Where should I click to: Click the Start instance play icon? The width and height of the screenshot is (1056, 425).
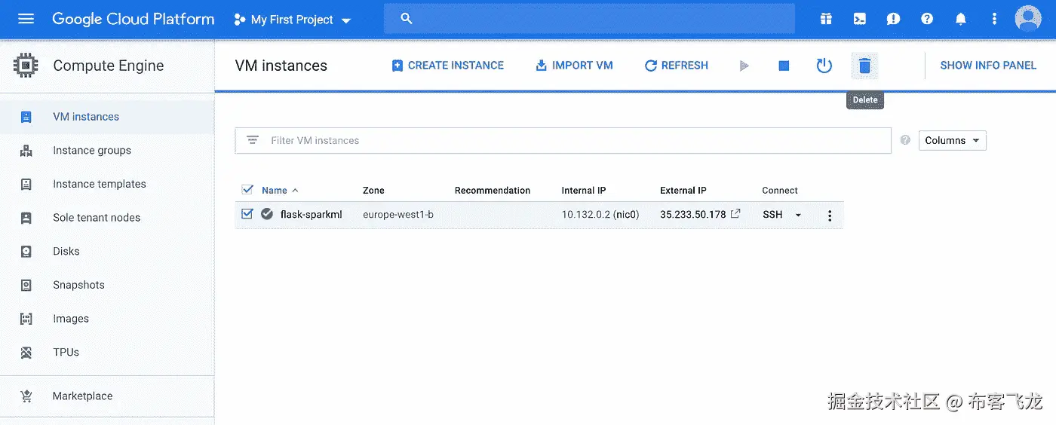pyautogui.click(x=744, y=66)
